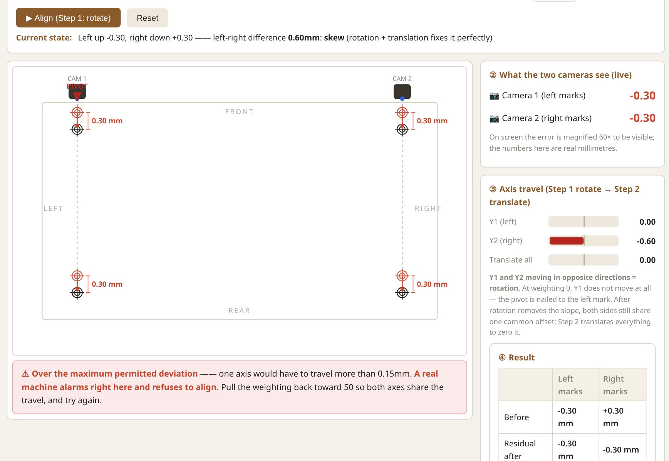Click the rear-right 0.30 mm label

(x=432, y=284)
